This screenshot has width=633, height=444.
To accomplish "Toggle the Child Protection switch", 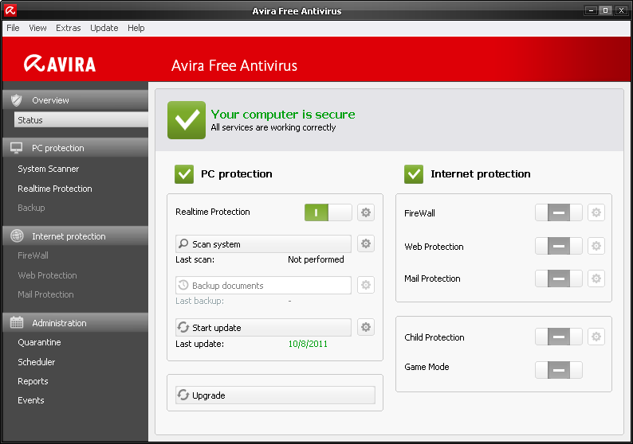I will coord(559,337).
